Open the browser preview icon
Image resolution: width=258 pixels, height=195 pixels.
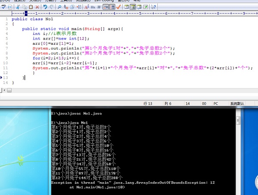tap(10, 7)
